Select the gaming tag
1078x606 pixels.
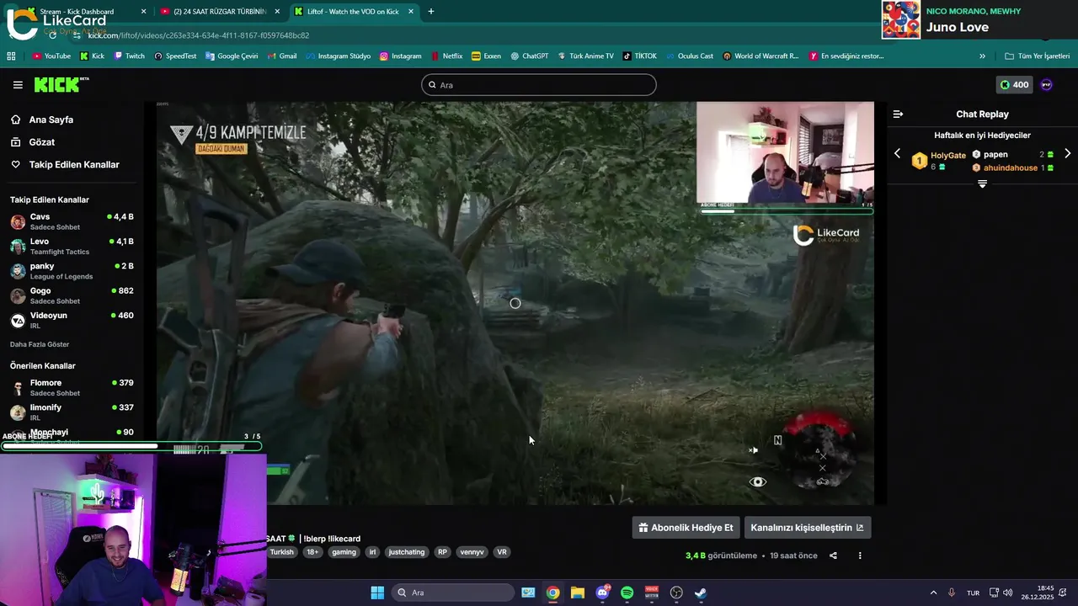click(x=344, y=552)
